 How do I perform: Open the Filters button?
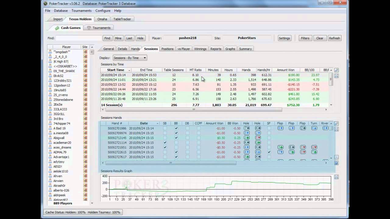tap(305, 38)
